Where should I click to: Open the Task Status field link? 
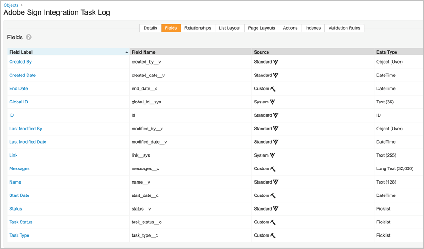click(x=21, y=222)
